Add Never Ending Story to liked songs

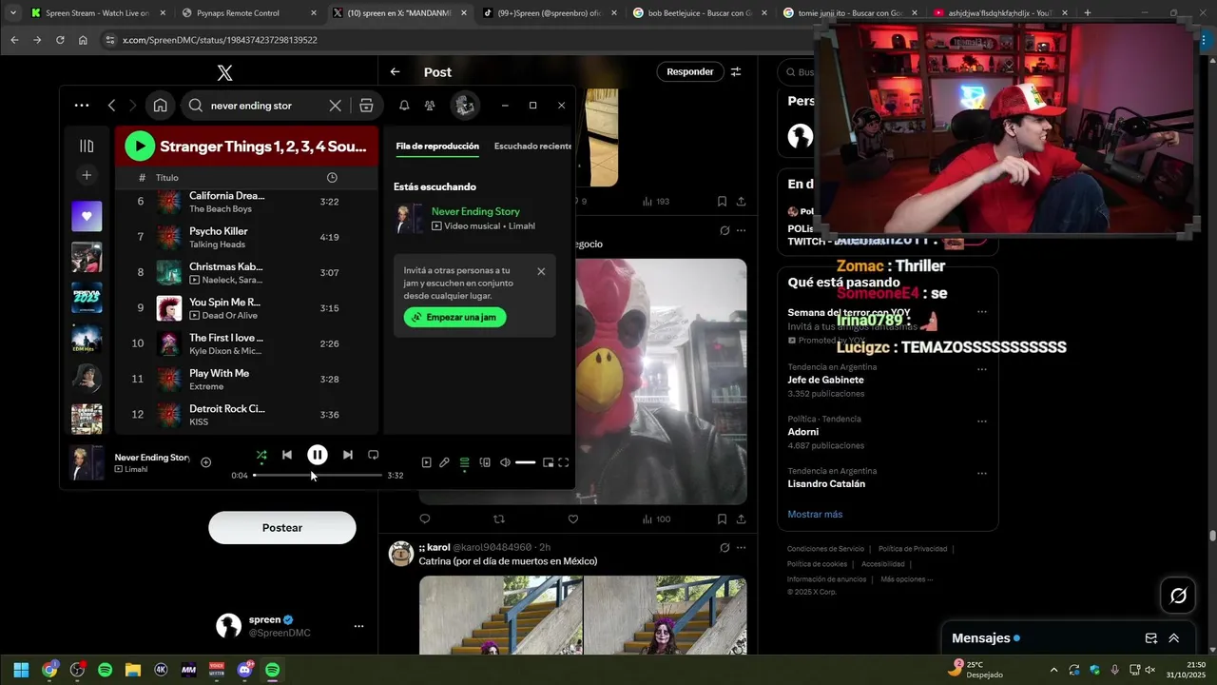tap(206, 462)
